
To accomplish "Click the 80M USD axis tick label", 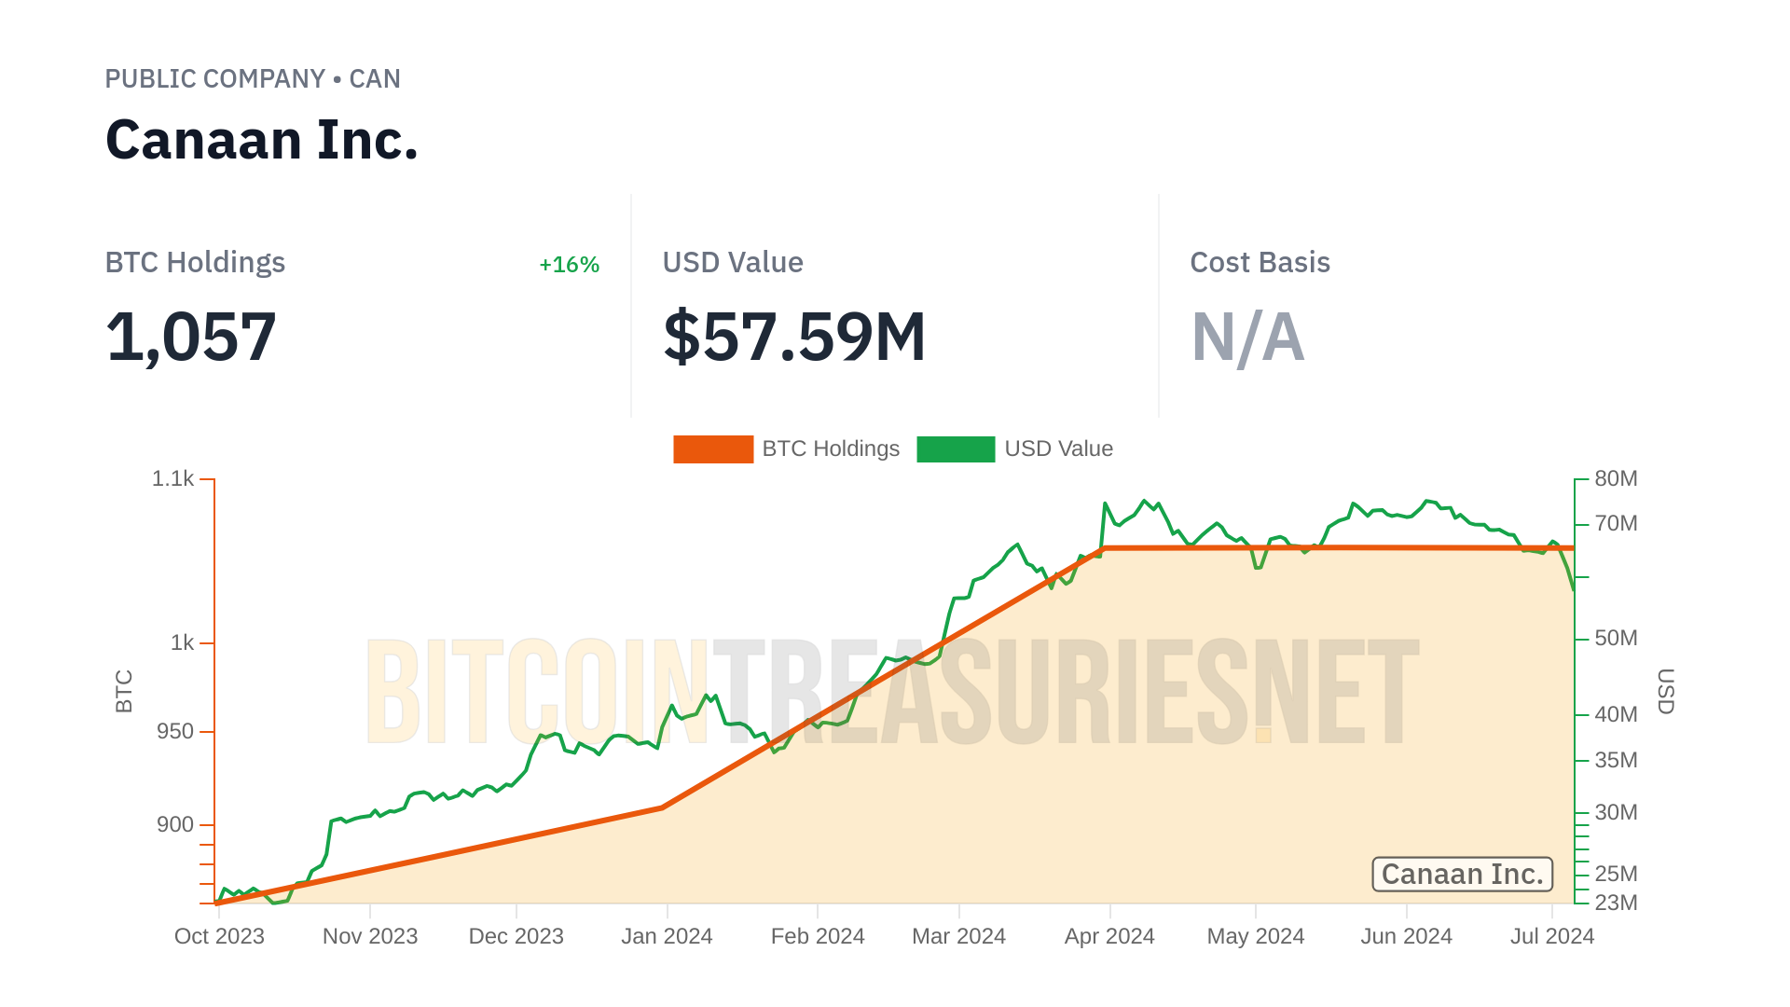I will tap(1616, 479).
